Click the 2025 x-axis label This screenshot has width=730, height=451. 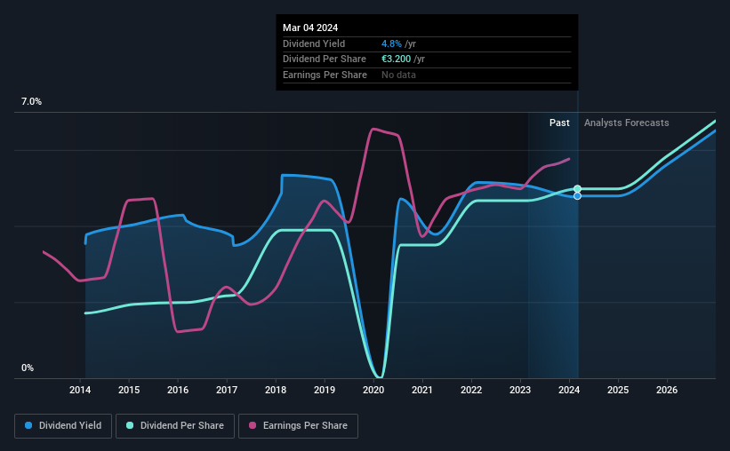click(618, 390)
